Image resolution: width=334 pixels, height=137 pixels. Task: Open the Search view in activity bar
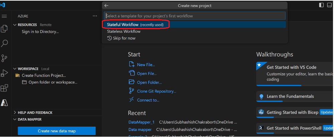(4, 43)
